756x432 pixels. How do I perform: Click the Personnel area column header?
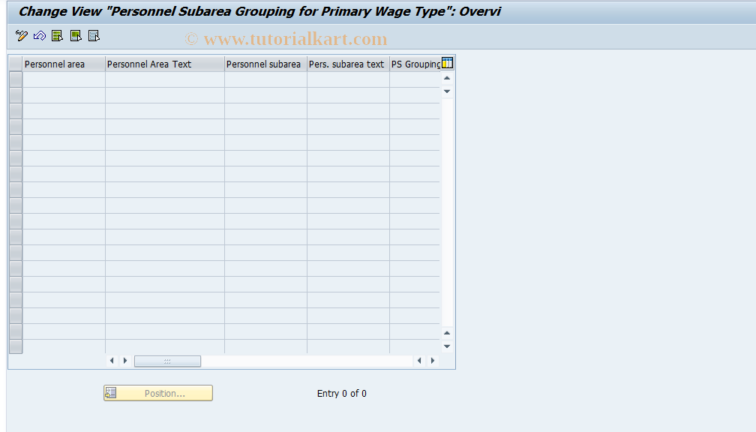pyautogui.click(x=64, y=64)
